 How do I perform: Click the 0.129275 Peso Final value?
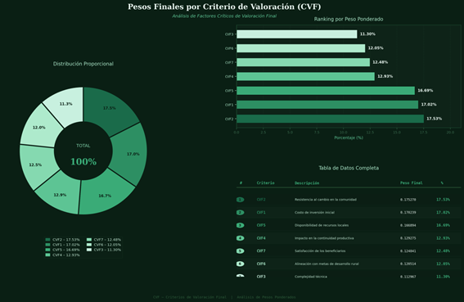point(408,238)
